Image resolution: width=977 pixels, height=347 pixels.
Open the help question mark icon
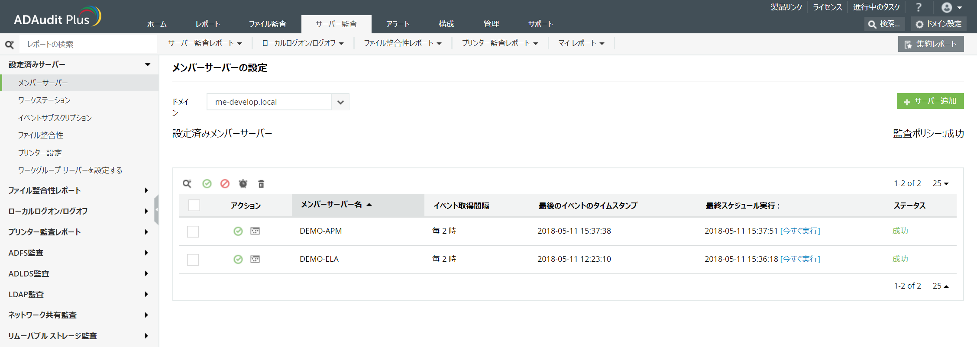click(x=919, y=7)
